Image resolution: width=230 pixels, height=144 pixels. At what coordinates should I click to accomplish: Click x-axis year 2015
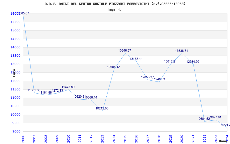tap(125, 139)
